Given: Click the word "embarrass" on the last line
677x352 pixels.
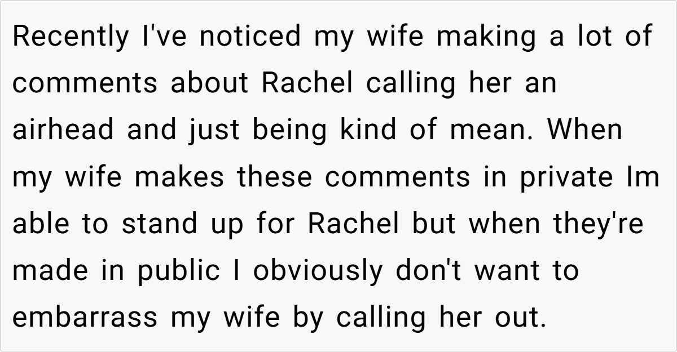Looking at the screenshot, I should coord(85,317).
